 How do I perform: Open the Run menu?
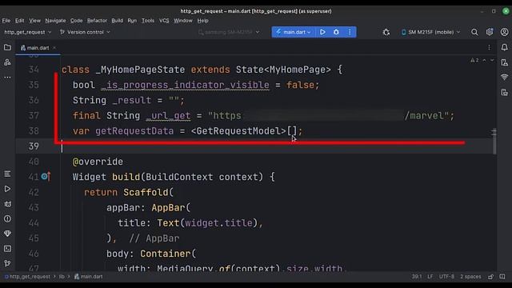132,21
